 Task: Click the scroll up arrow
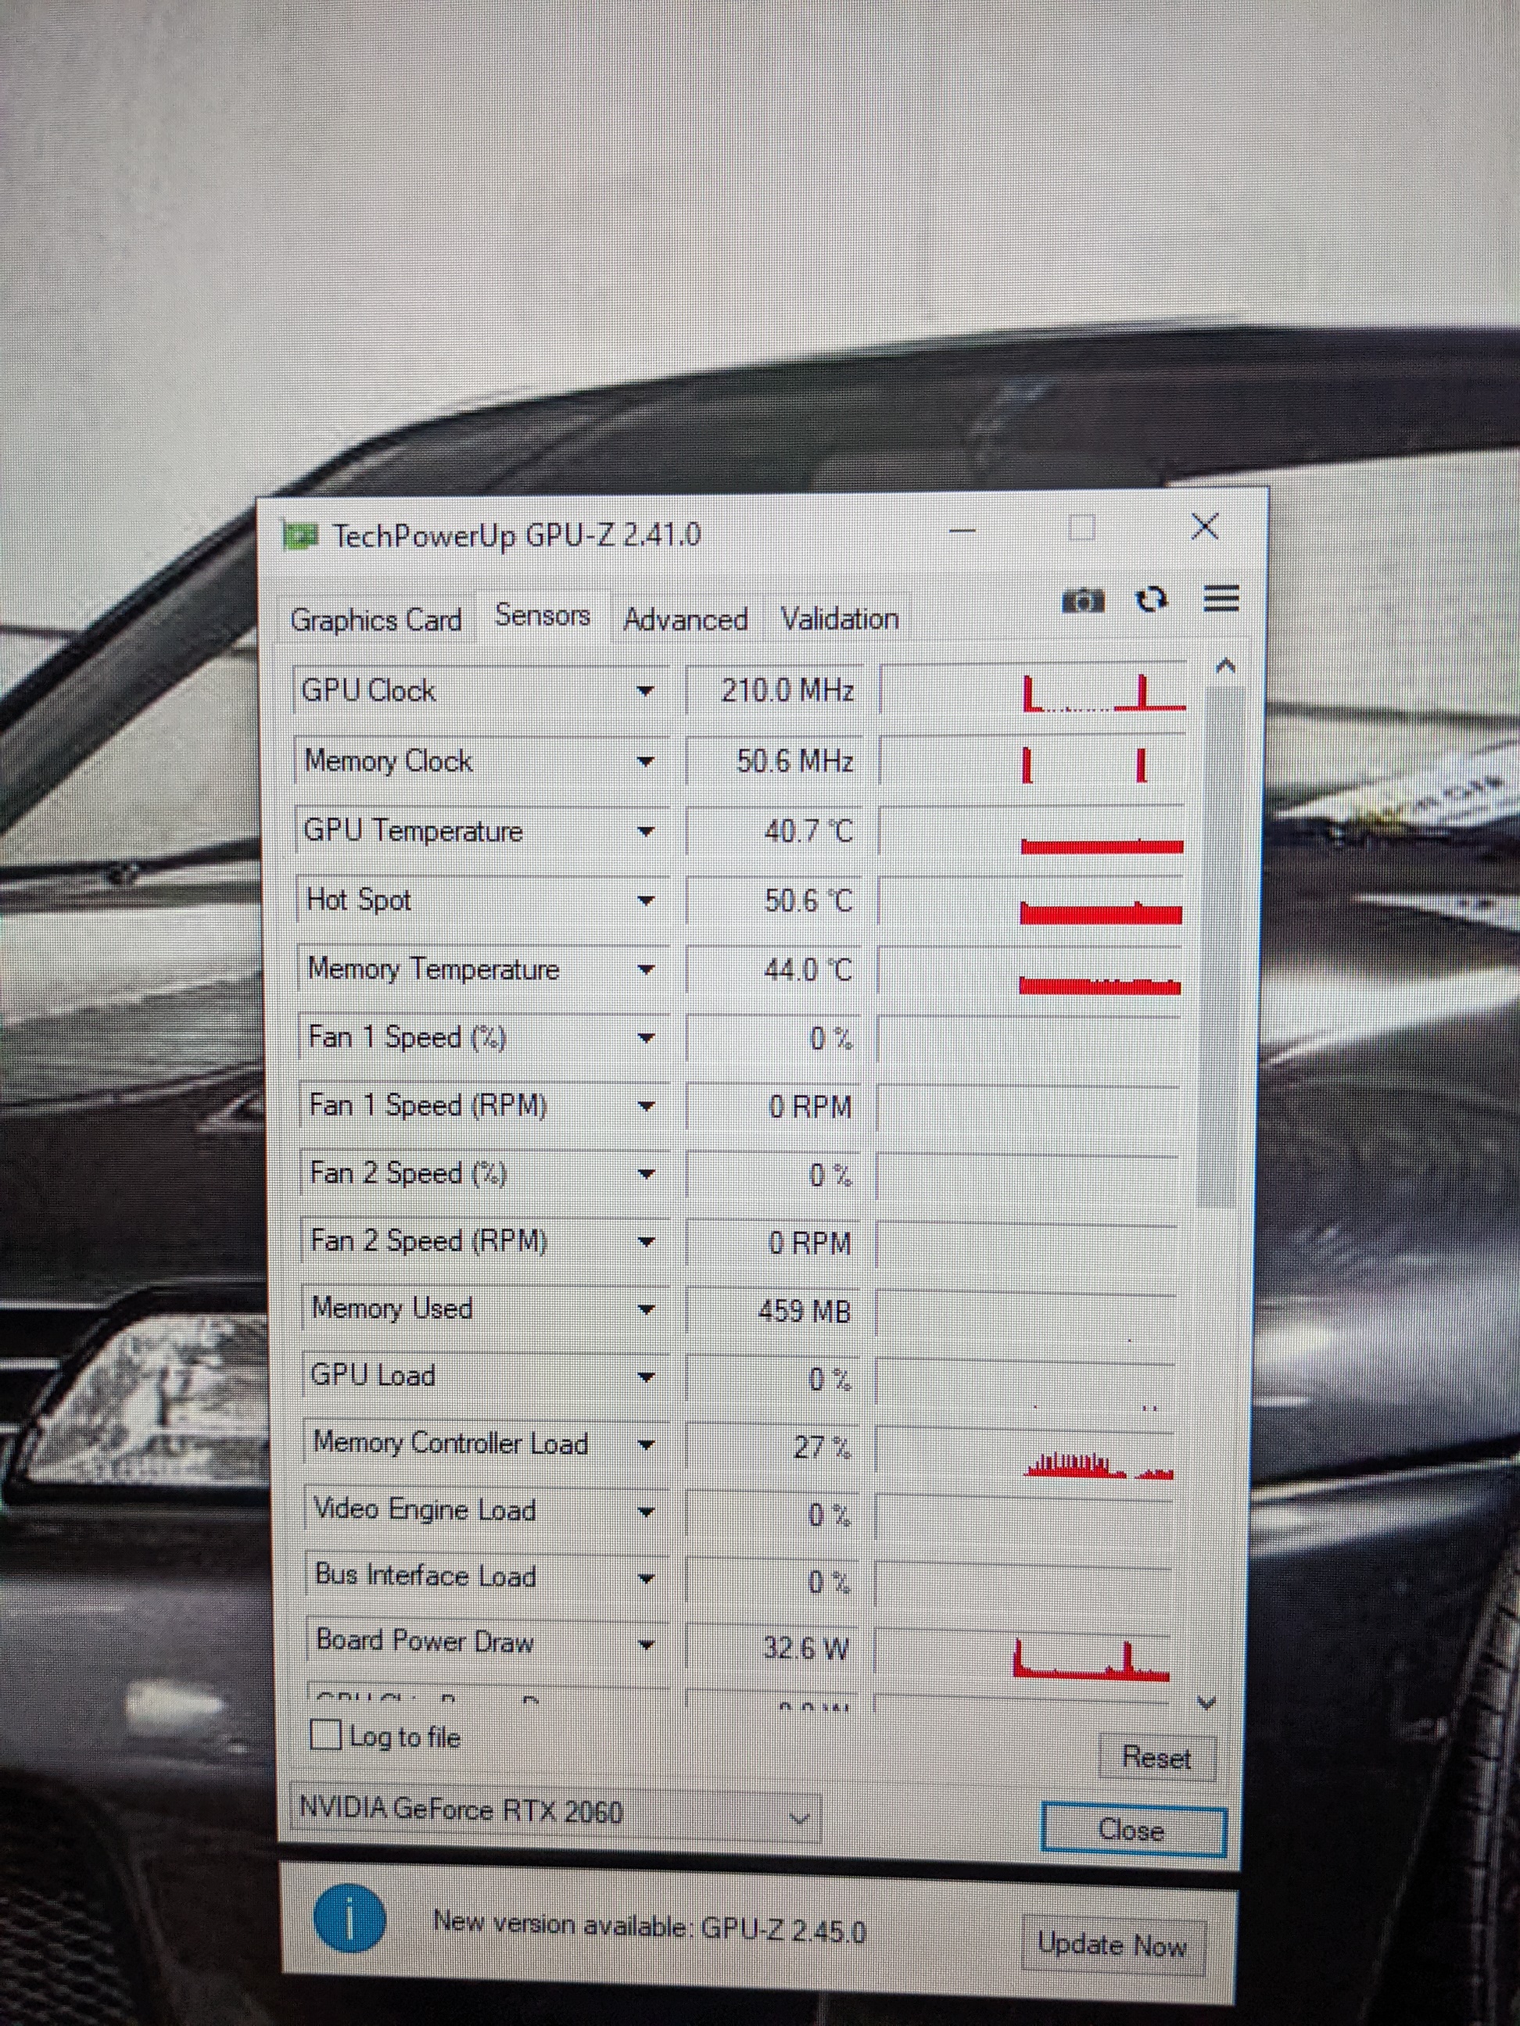pyautogui.click(x=1227, y=667)
